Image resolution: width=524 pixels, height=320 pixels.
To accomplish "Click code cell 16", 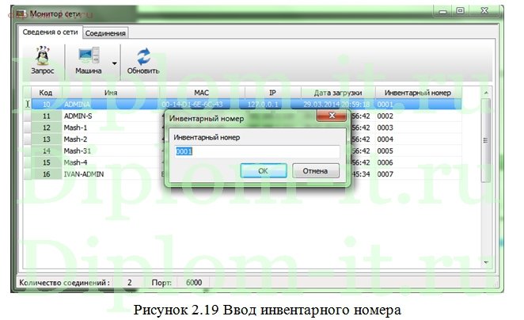I will click(47, 174).
